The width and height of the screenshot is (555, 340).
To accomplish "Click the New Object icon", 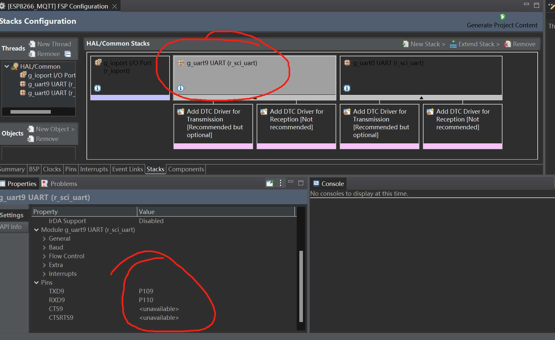I will (31, 129).
